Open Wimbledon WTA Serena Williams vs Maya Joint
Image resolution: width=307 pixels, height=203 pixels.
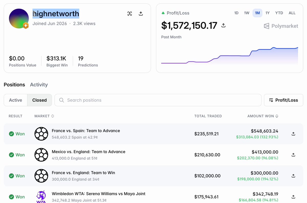98,194
